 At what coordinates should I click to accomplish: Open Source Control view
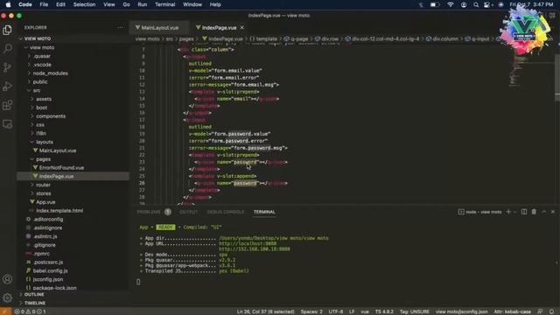point(7,67)
